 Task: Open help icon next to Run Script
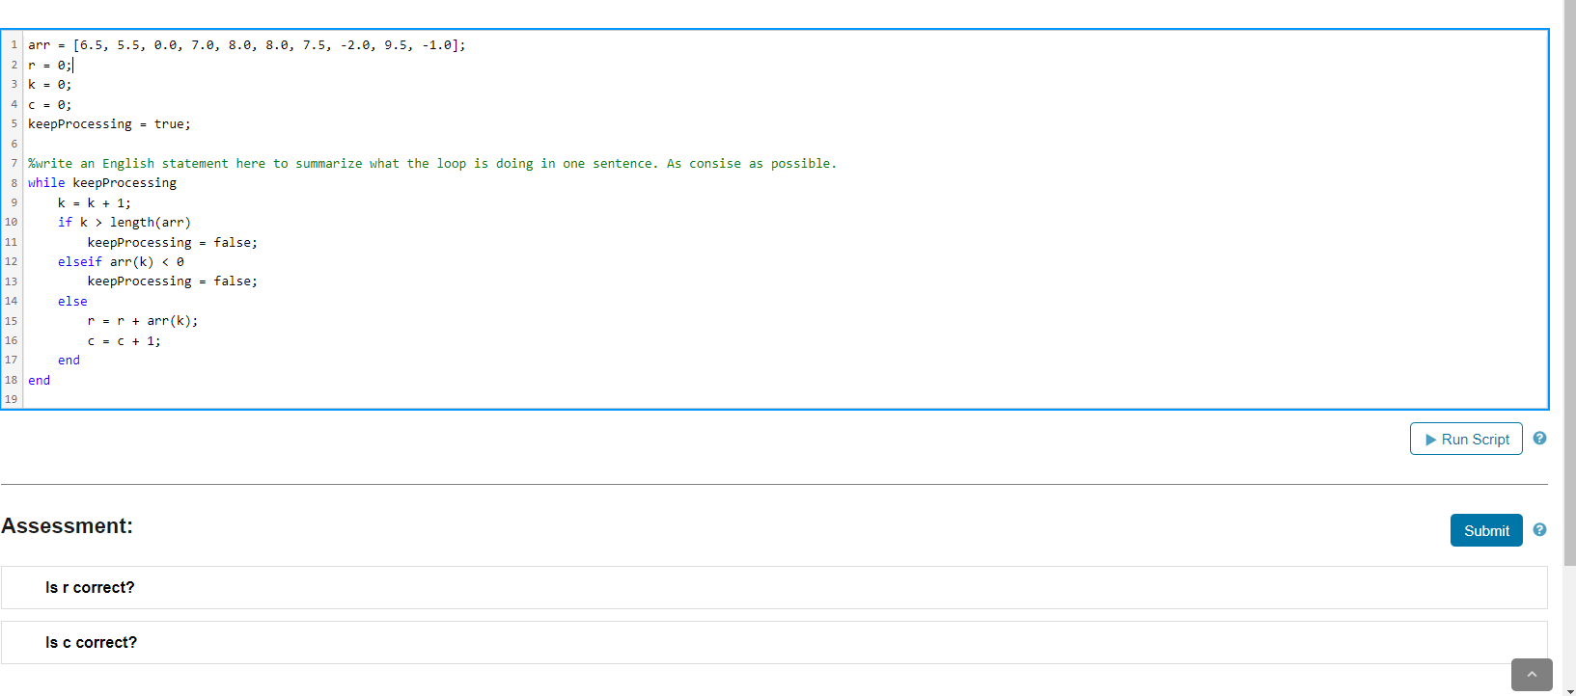click(1539, 438)
